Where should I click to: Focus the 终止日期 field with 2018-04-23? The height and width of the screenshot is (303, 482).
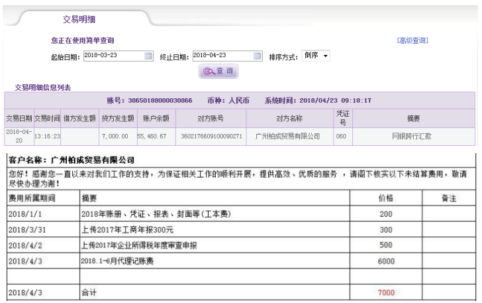(228, 56)
